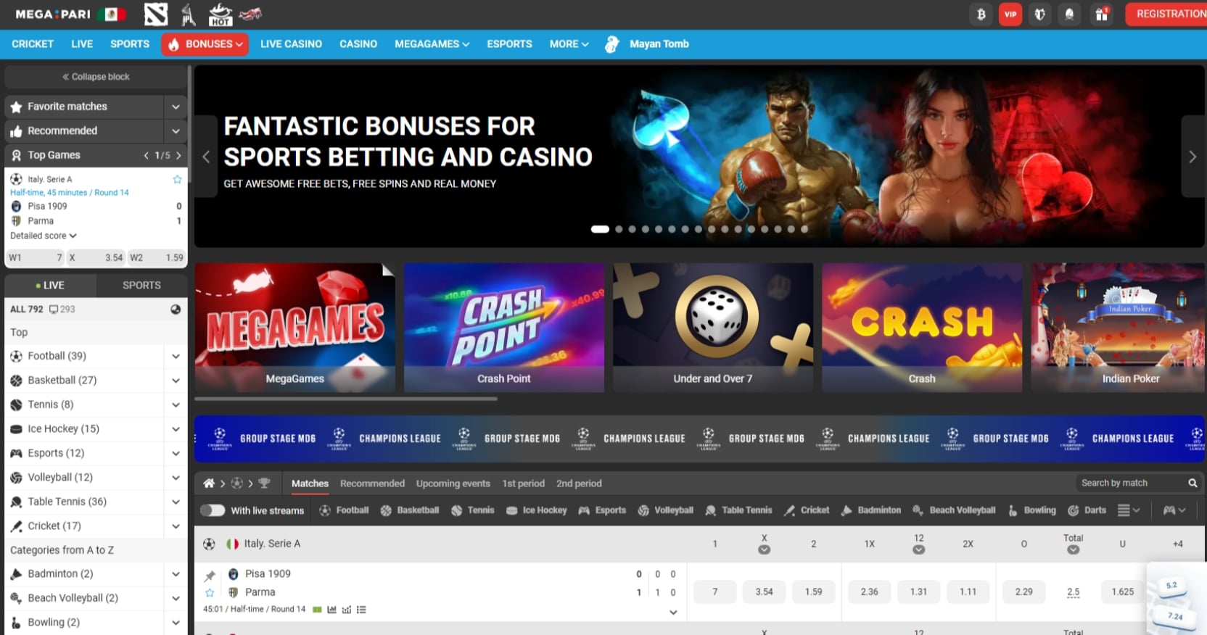Filter matches by Football icon in sports bar
This screenshot has width=1207, height=635.
[344, 510]
